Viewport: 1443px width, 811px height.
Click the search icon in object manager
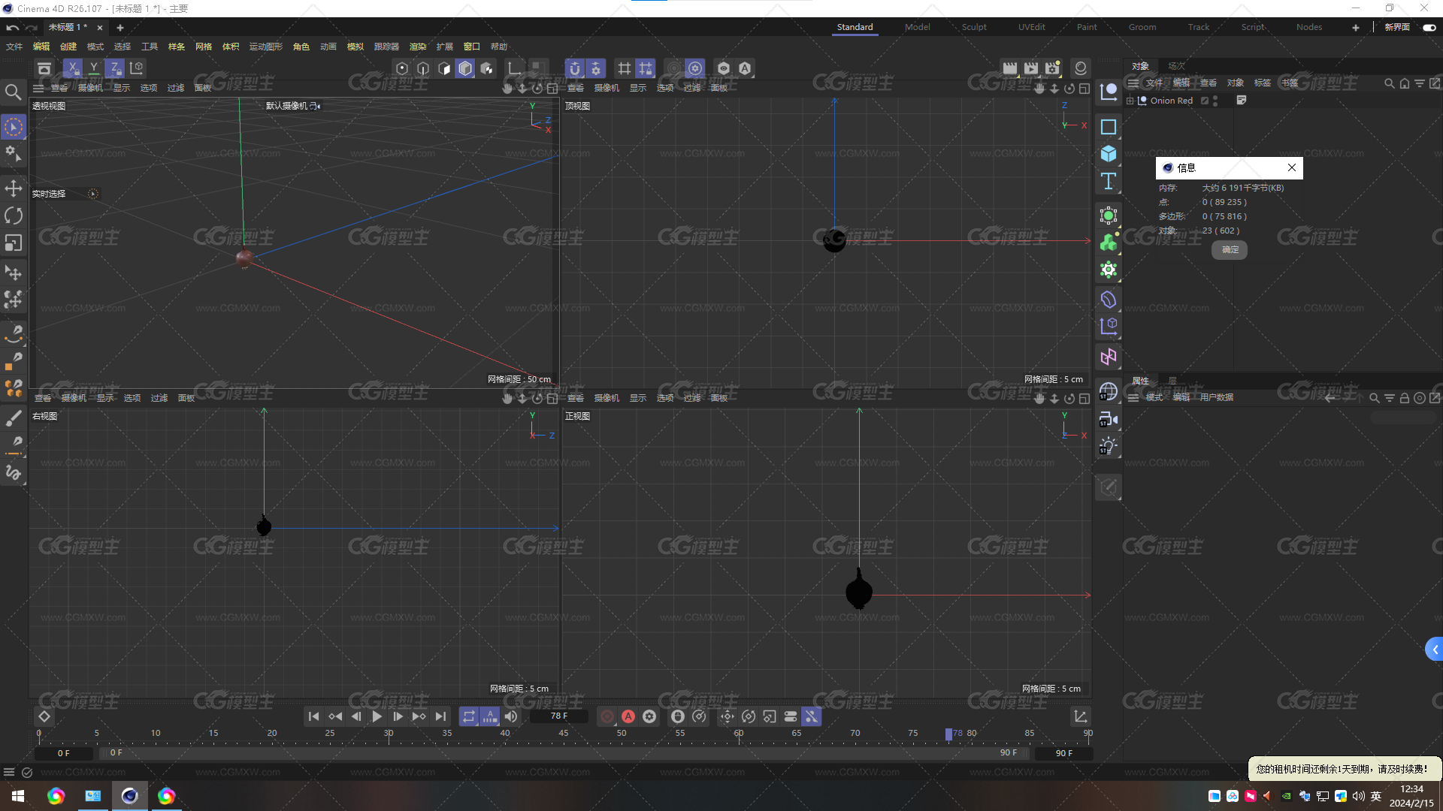[1390, 83]
